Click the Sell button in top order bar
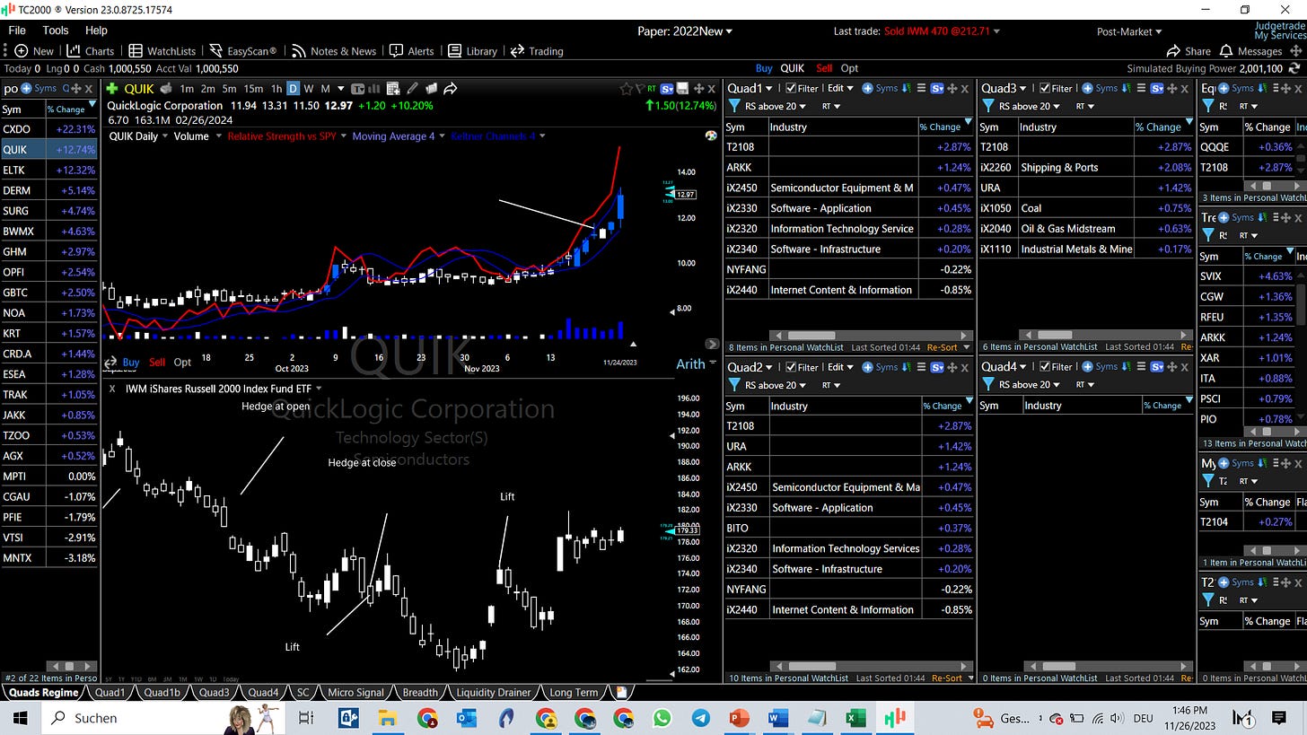The width and height of the screenshot is (1307, 735). click(x=824, y=68)
